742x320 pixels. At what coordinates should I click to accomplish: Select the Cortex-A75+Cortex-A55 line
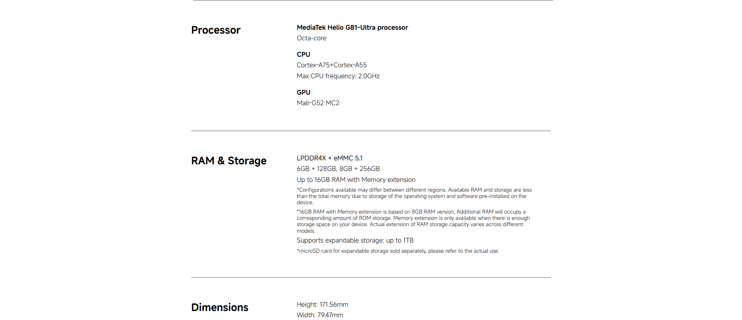(x=332, y=65)
